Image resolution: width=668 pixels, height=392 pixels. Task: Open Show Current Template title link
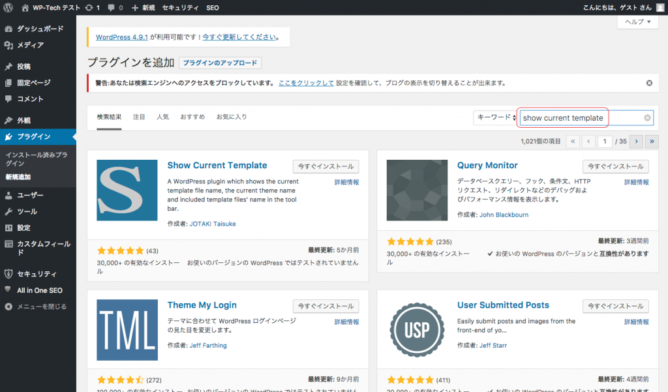[217, 165]
